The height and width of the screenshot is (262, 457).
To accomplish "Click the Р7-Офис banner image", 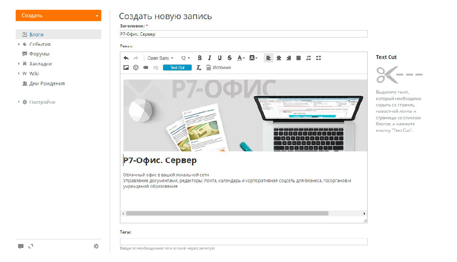I will click(x=245, y=115).
